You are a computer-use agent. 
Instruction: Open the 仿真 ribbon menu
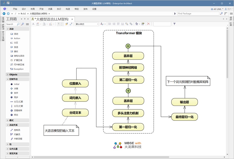tap(50, 9)
